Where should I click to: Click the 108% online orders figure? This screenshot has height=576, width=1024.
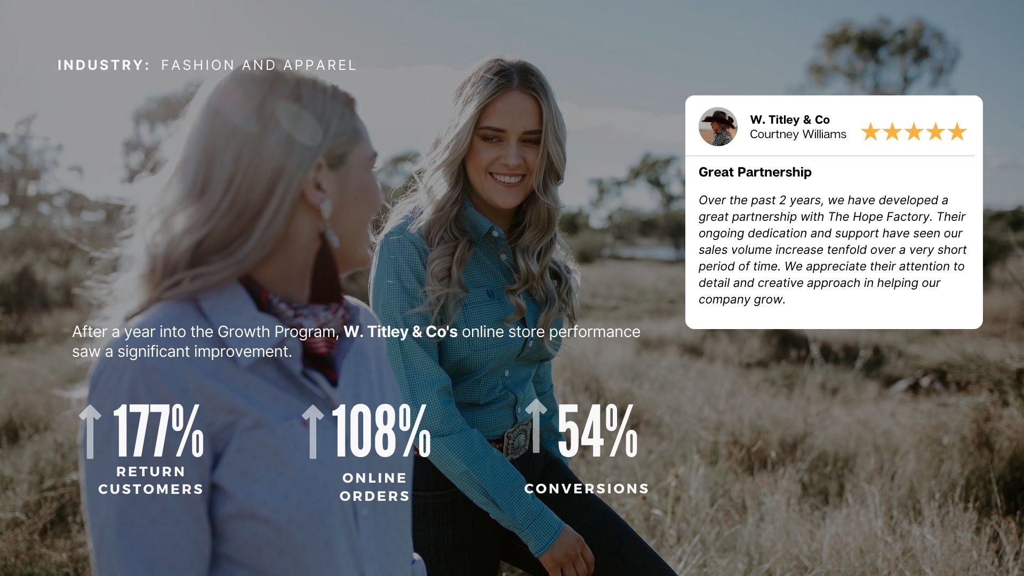tap(381, 431)
